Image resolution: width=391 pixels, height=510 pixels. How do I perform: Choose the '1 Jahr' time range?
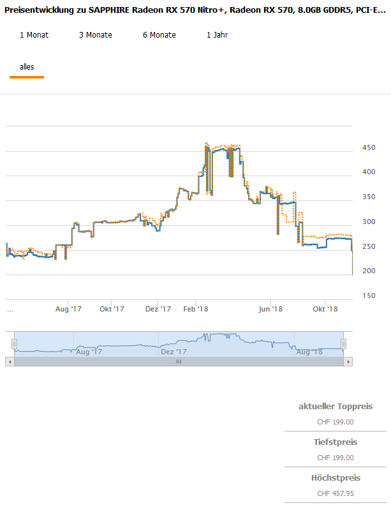(217, 35)
